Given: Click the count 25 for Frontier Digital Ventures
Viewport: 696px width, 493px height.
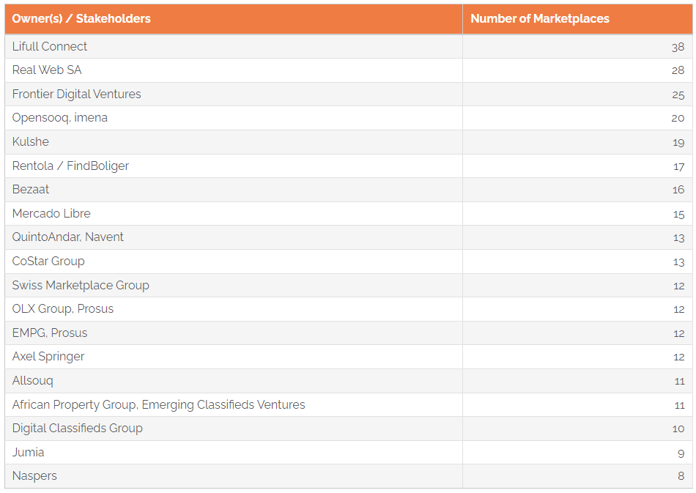Looking at the screenshot, I should [x=678, y=95].
